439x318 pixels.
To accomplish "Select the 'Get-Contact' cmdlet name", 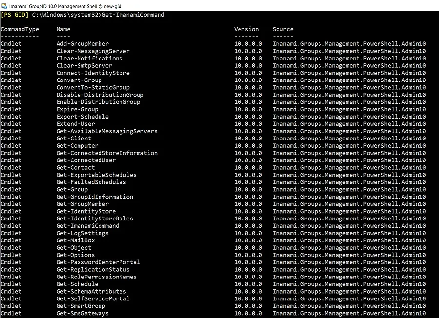I will (76, 167).
